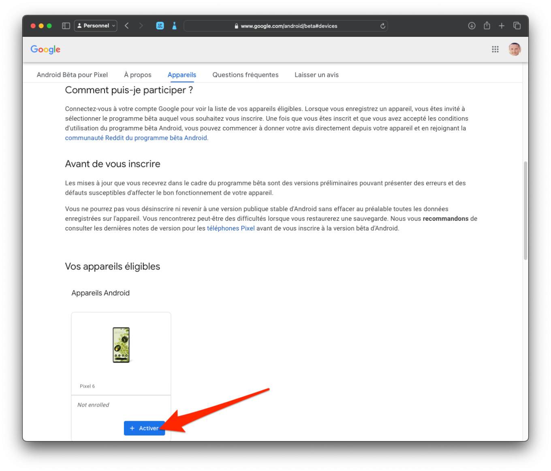
Task: Click the 'Pixel 6' device label
Action: pyautogui.click(x=87, y=386)
